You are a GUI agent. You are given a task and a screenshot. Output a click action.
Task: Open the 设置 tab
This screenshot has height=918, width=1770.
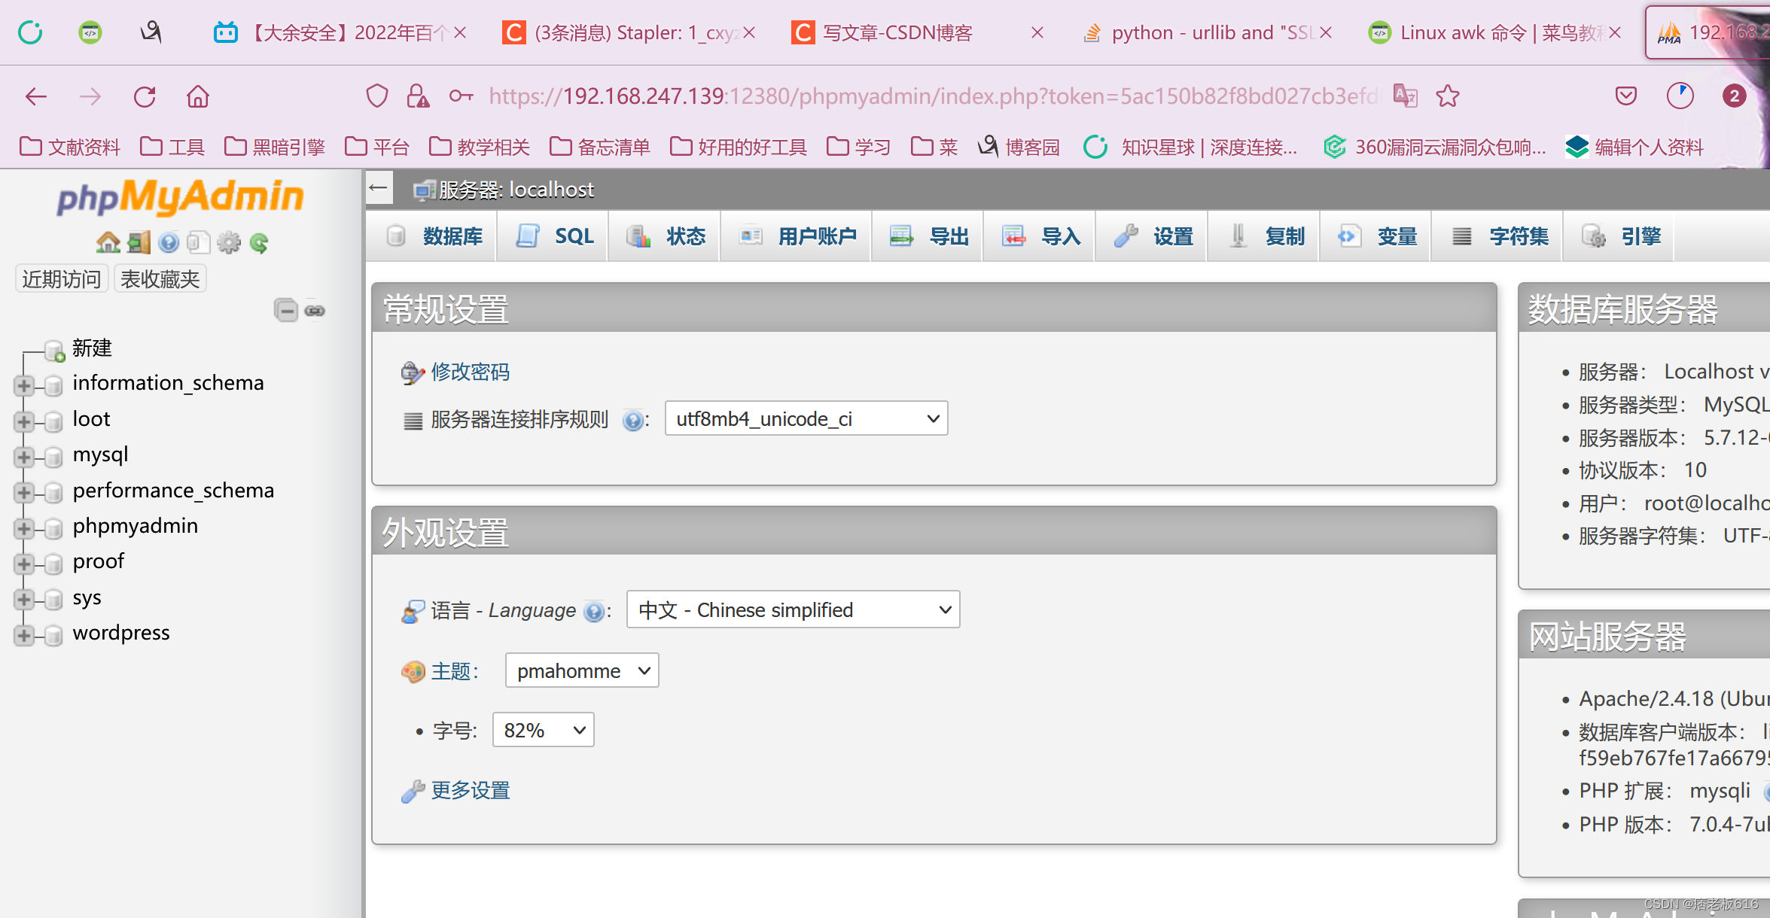coord(1151,236)
